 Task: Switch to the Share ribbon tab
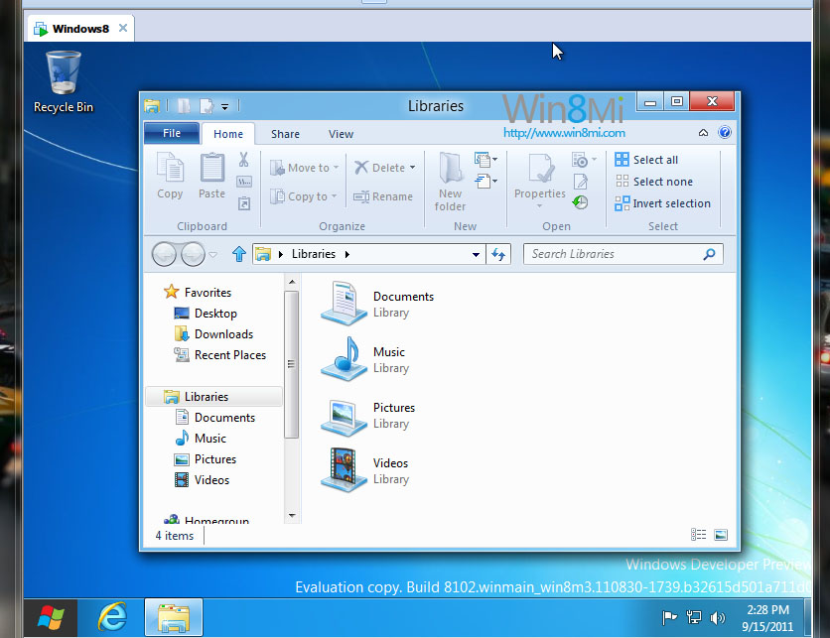click(285, 134)
